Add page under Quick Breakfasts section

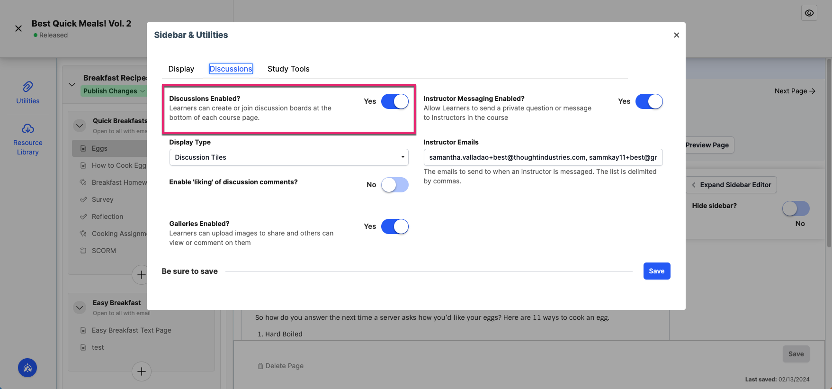(141, 275)
